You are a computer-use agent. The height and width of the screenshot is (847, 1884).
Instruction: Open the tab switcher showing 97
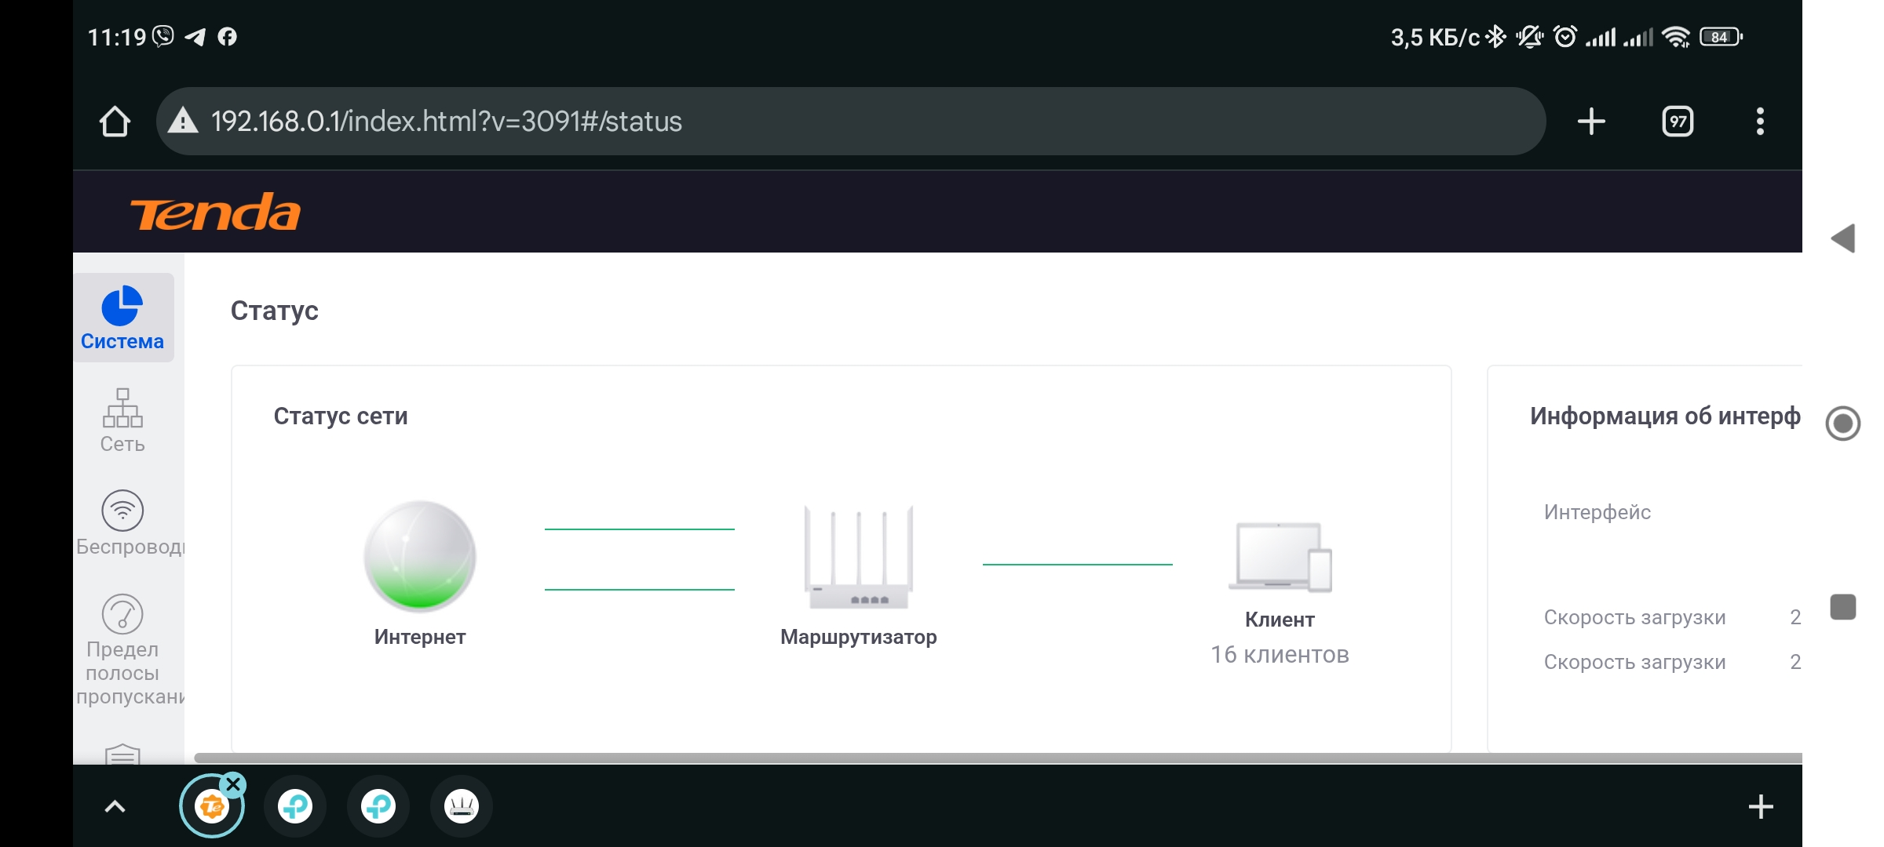pyautogui.click(x=1678, y=122)
